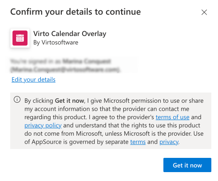
Task: Click the first Microsoft word in the notice
Action: [117, 101]
